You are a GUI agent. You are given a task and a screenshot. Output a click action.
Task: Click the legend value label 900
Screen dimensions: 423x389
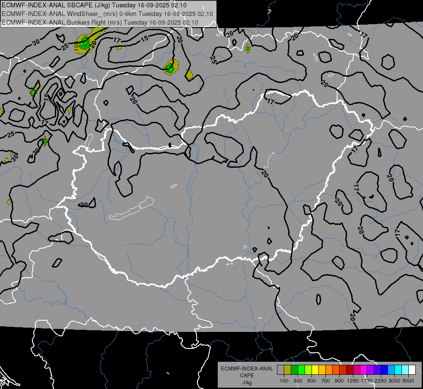click(x=339, y=381)
